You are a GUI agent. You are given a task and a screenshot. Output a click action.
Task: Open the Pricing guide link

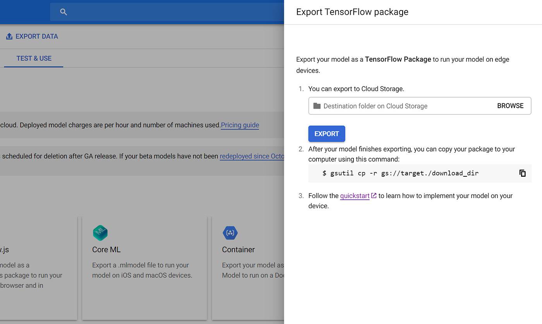click(x=240, y=125)
